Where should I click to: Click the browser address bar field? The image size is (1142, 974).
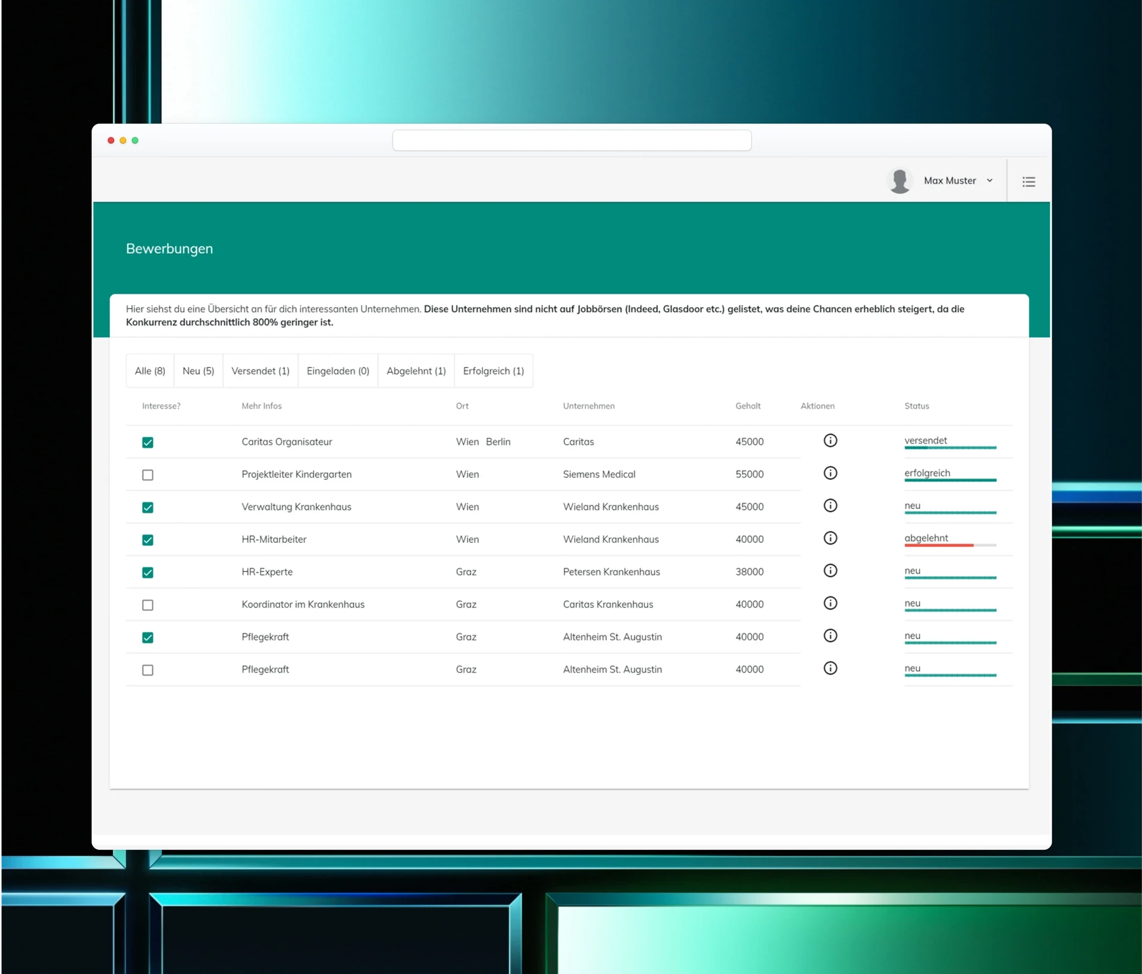(x=572, y=140)
